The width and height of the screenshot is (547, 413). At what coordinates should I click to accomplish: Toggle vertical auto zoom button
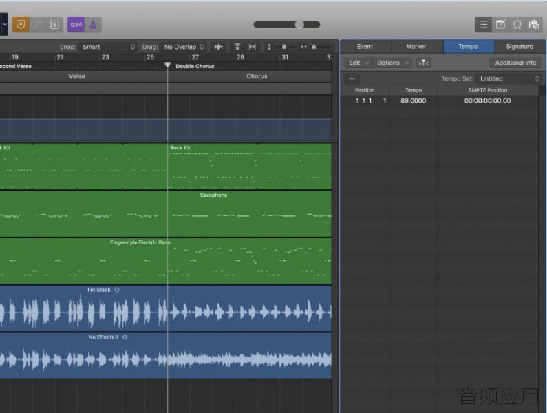coord(237,47)
